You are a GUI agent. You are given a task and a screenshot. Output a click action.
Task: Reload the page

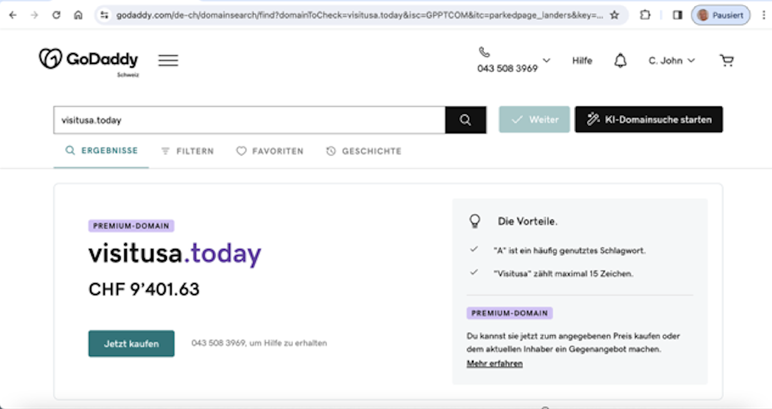coord(56,15)
